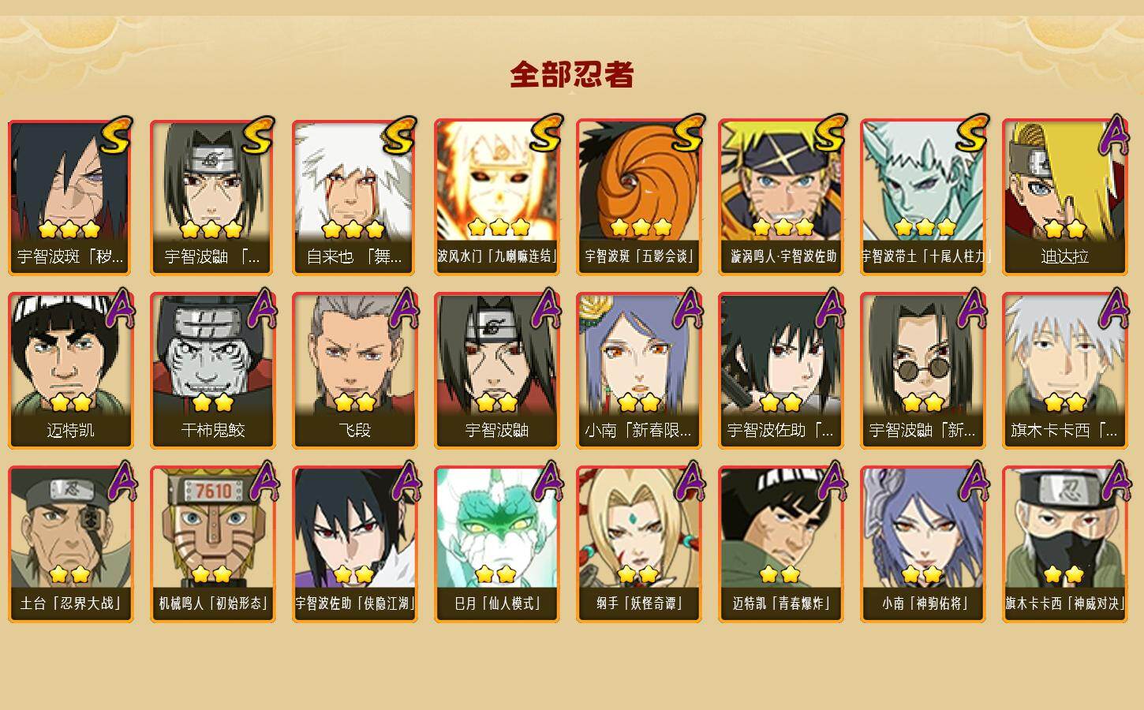Select 宇智波带土「十尾人柱力」 card
1144x710 pixels.
click(x=923, y=197)
